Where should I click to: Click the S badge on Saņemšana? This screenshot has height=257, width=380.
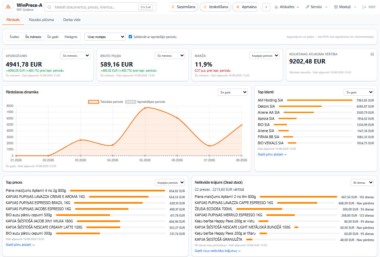173,7
